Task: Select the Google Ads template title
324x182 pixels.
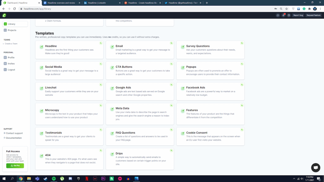Action: (x=123, y=88)
